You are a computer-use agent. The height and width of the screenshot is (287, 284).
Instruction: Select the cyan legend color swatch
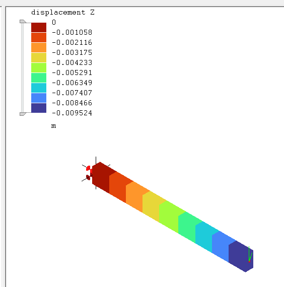pyautogui.click(x=39, y=88)
